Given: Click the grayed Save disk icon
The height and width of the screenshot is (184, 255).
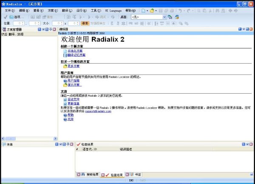Looking at the screenshot, I should click(x=161, y=11).
